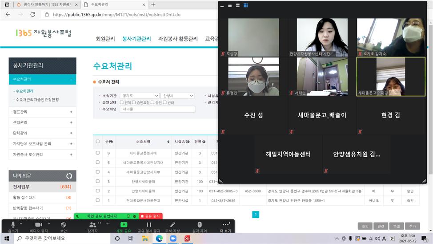Select the annotation pencil tool

[172, 225]
